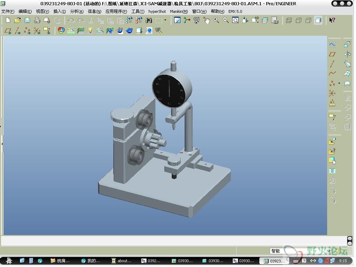This screenshot has height=267, width=356.
Task: Save the assembly with the floppy disk icon
Action: click(x=27, y=21)
